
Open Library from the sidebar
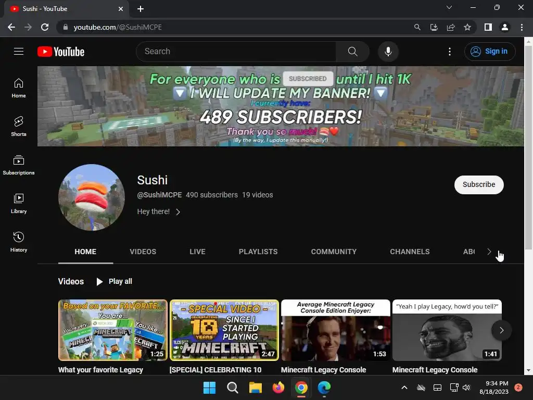coord(19,204)
